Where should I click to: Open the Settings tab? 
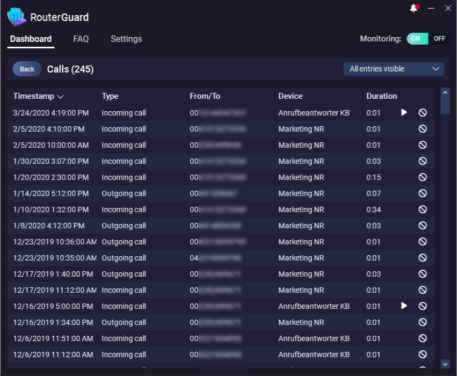click(x=126, y=39)
